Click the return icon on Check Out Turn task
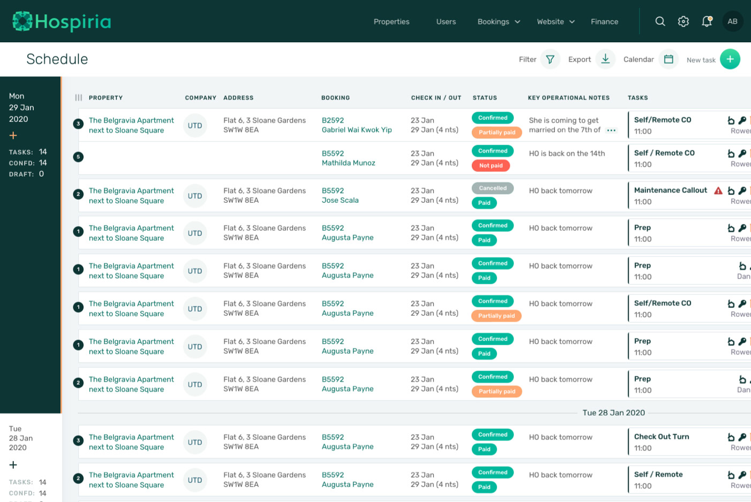 pyautogui.click(x=731, y=437)
